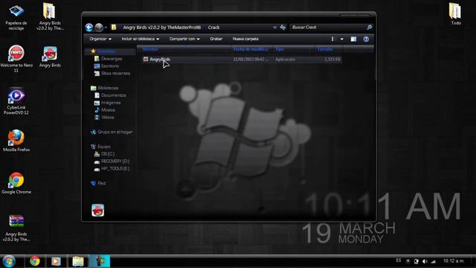Screen dimensions: 476x268
Task: Select the Crack breadcrumb segment
Action: [x=213, y=28]
